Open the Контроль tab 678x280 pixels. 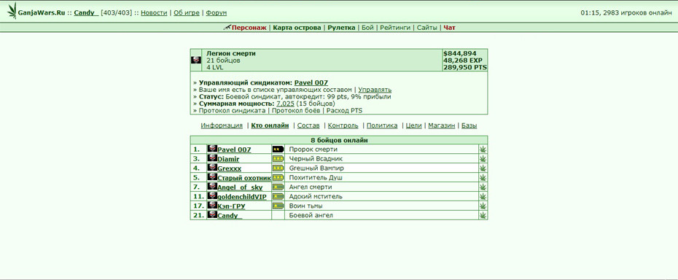pos(343,125)
